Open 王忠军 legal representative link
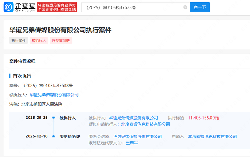250x157 pixels. 132,143
